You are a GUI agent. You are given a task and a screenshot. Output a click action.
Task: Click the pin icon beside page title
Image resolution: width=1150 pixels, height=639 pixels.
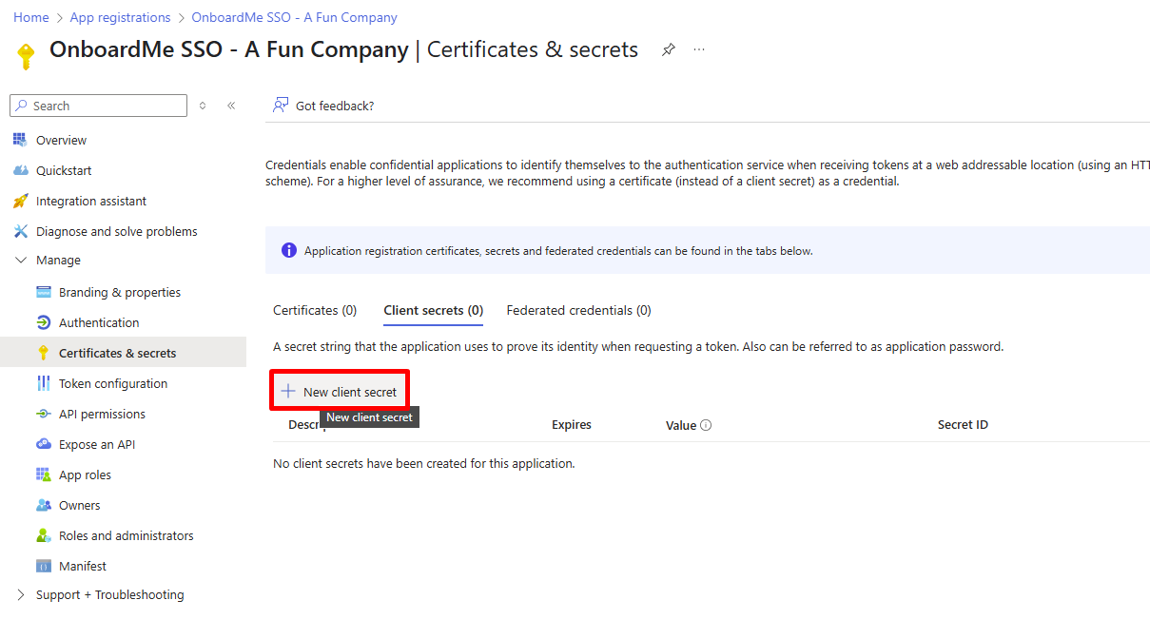tap(669, 50)
